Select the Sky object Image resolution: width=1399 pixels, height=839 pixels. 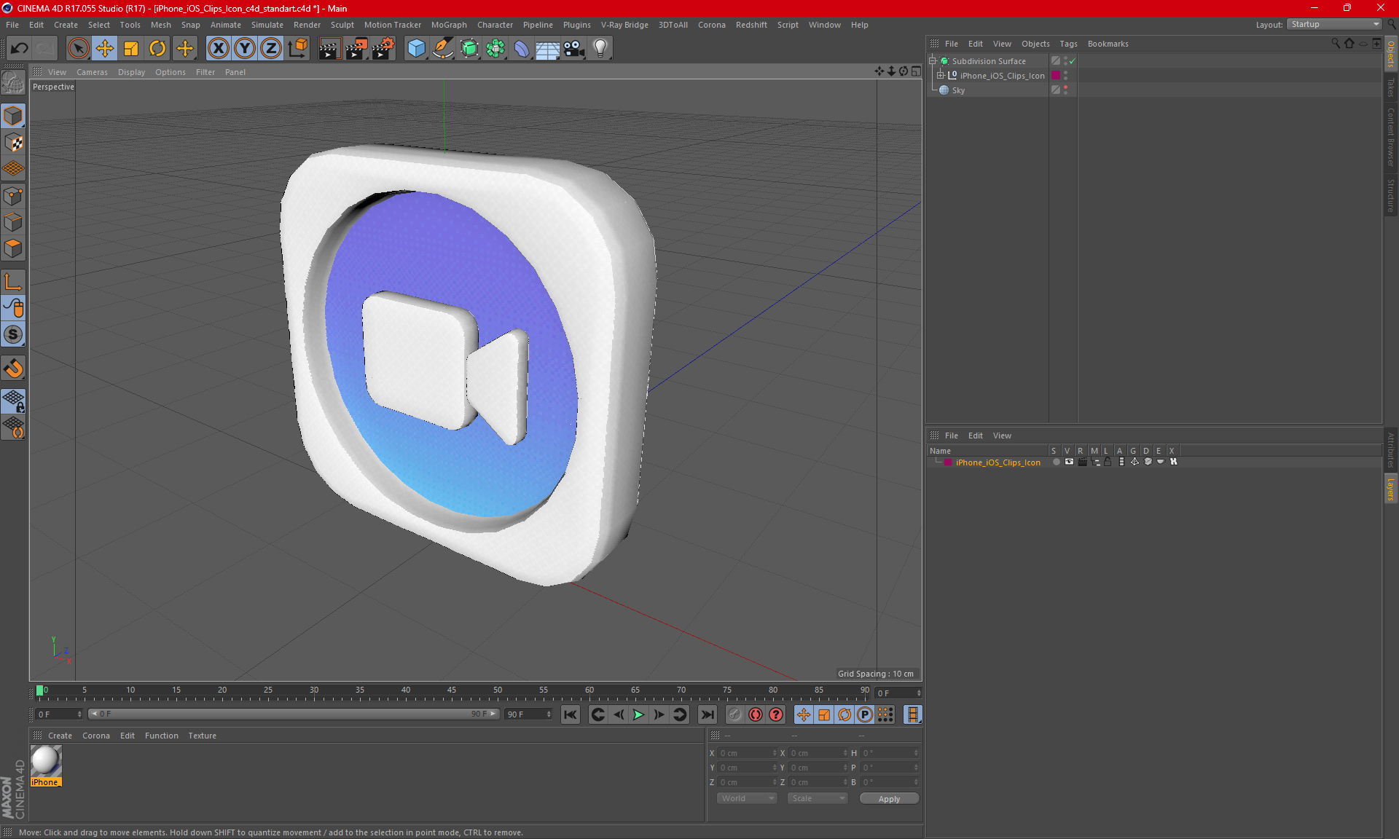(958, 90)
